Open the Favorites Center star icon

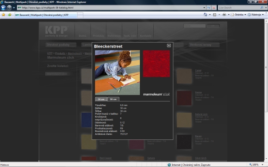click(3, 15)
